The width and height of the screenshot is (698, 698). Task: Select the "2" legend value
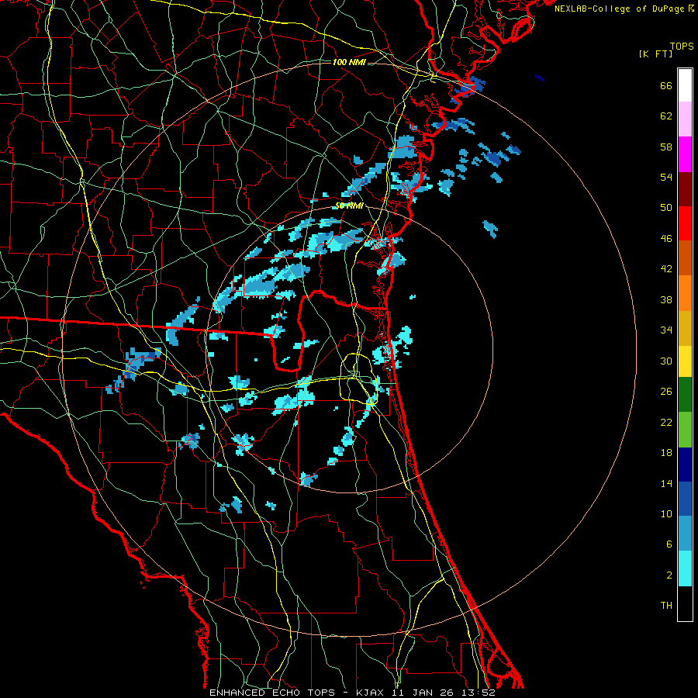point(669,575)
